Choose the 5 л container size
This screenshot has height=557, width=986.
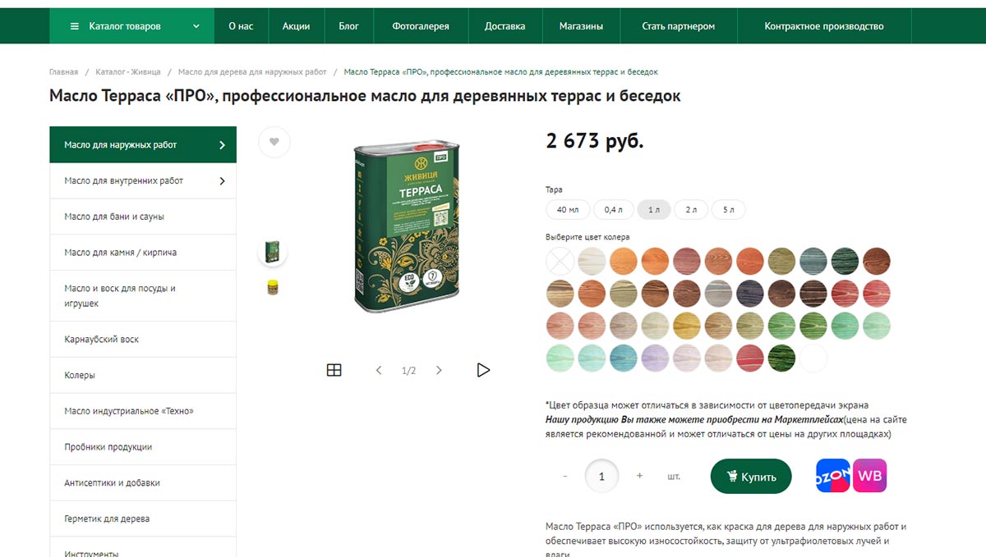(729, 210)
